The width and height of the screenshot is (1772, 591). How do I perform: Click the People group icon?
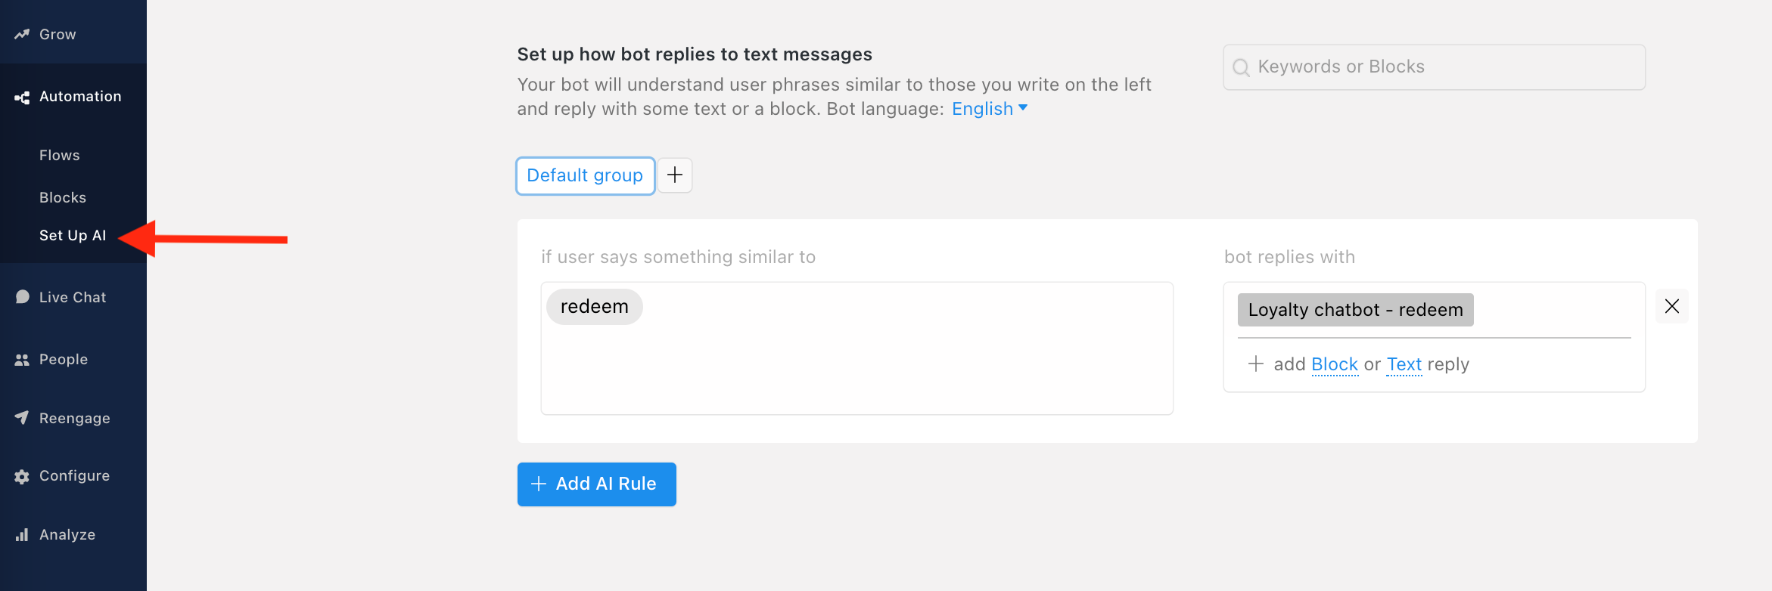(22, 360)
